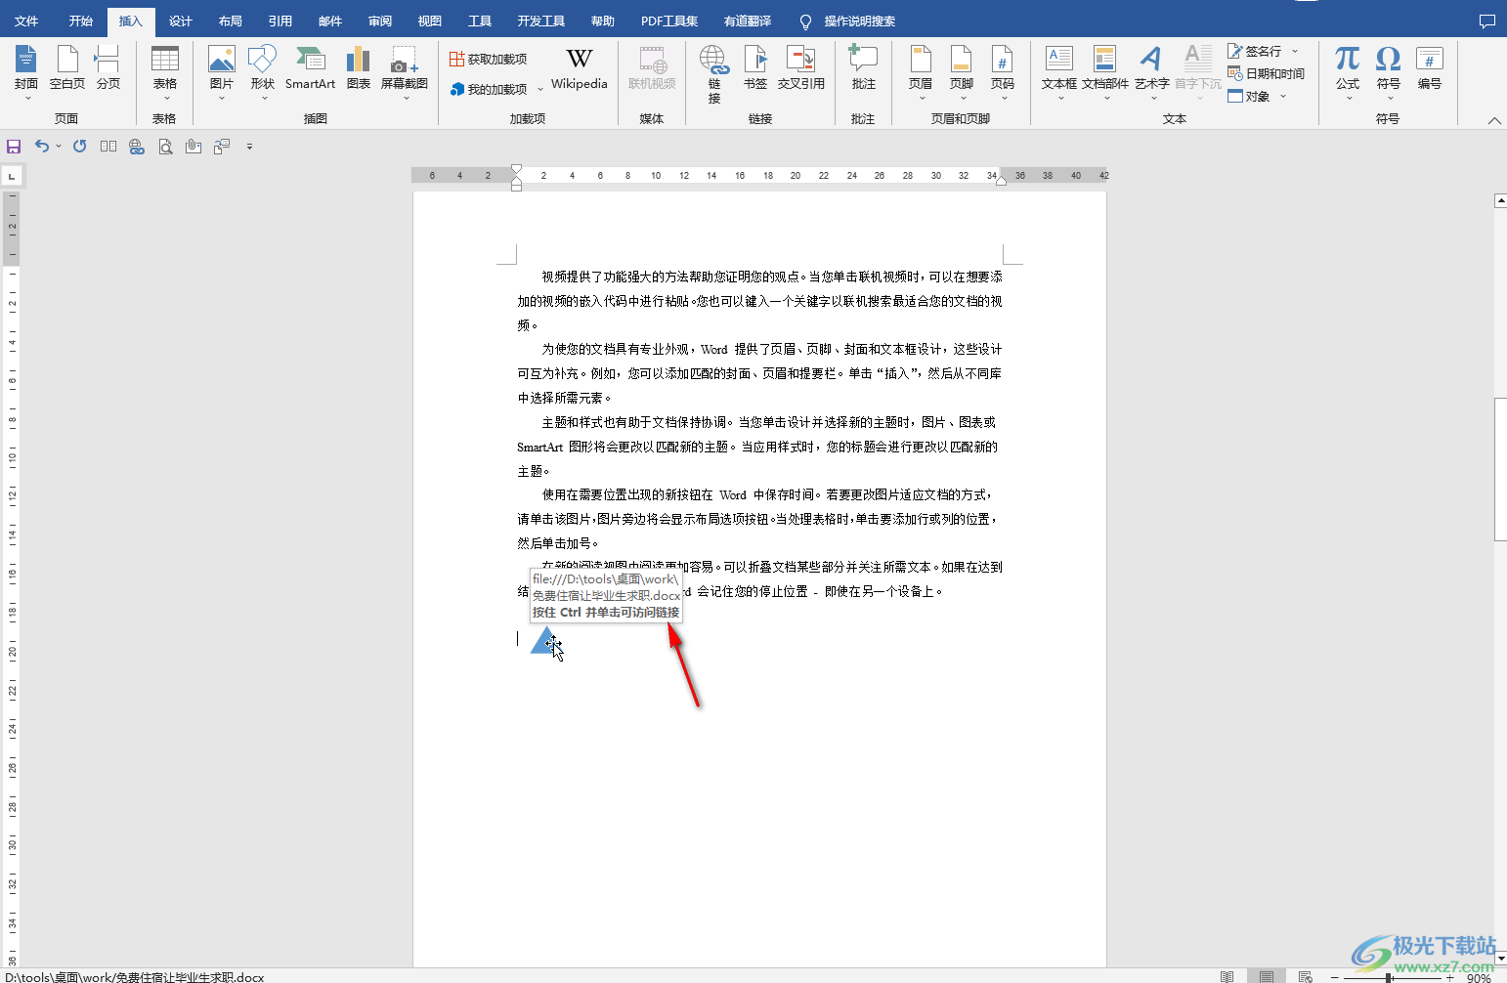
Task: Open the Page Number (页码) dropdown
Action: click(x=1003, y=70)
